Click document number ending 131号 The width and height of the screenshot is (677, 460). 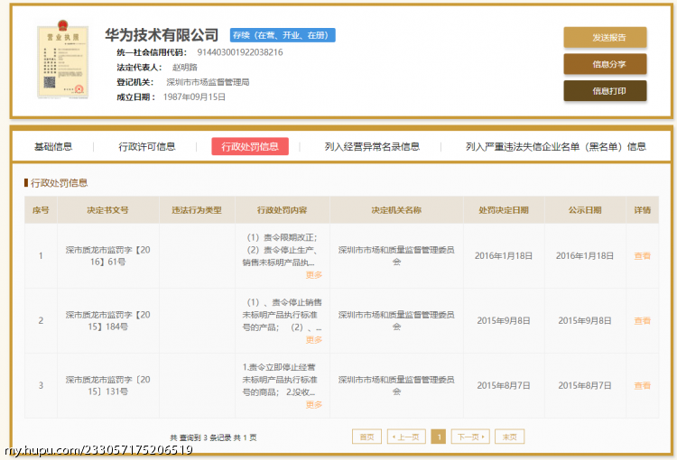pos(108,386)
